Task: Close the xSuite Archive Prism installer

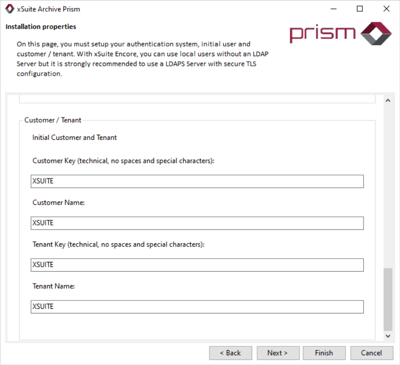Action: (386, 9)
